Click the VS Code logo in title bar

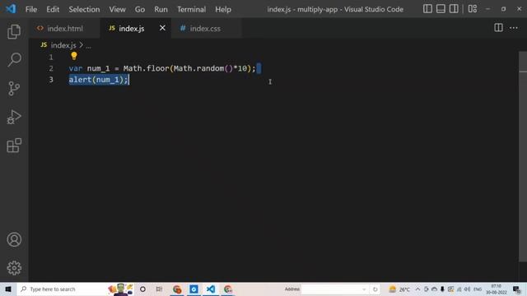[x=11, y=9]
